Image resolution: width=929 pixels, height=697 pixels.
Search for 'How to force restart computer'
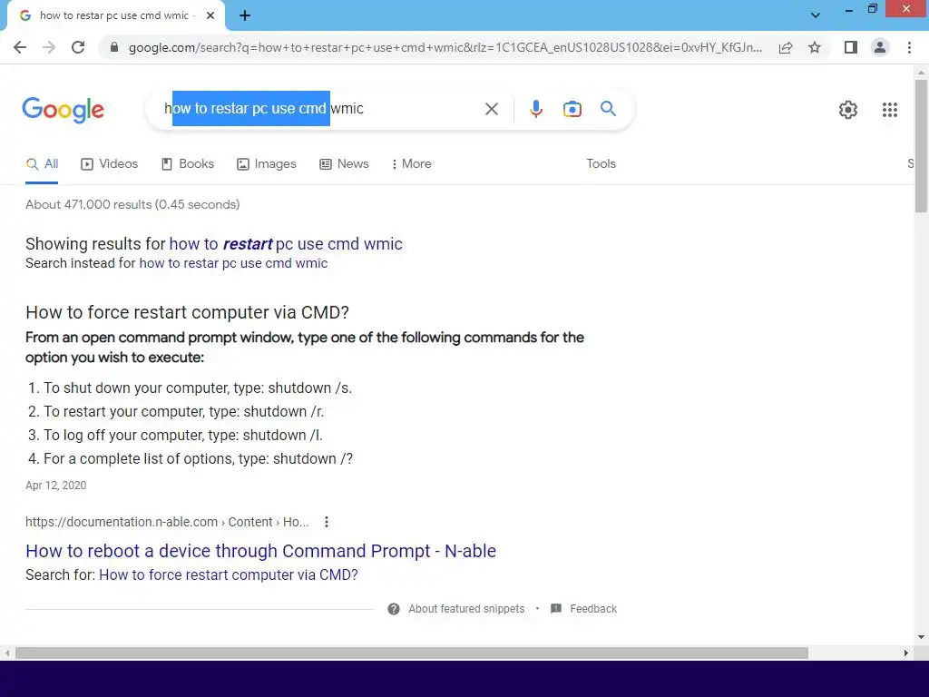(x=228, y=574)
